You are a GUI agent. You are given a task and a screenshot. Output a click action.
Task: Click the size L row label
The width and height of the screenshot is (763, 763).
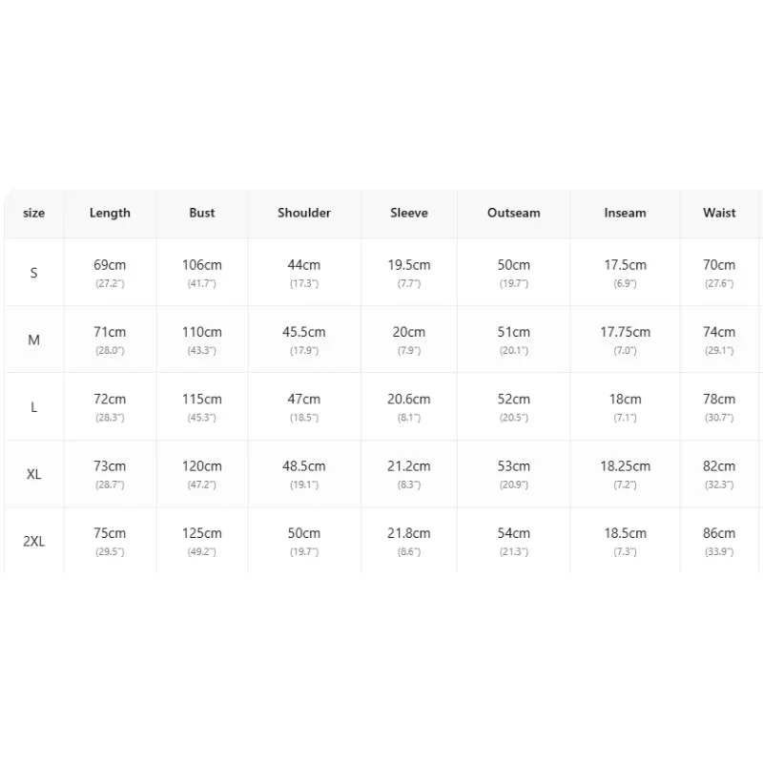pos(33,407)
